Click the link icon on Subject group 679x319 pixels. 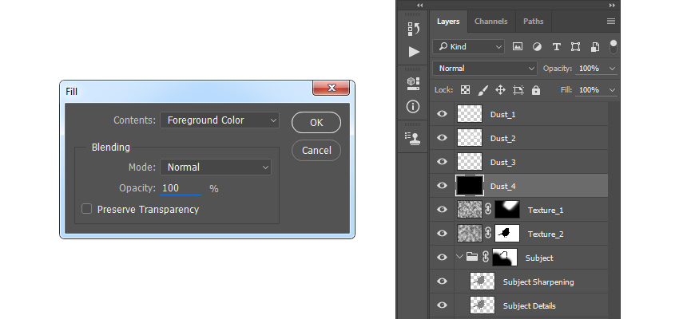tap(486, 257)
